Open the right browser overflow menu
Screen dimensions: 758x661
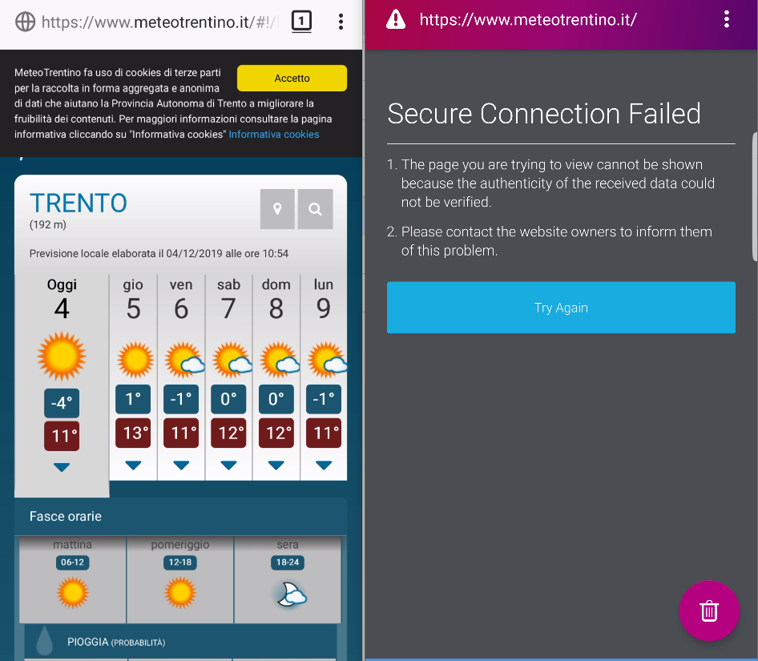point(727,19)
